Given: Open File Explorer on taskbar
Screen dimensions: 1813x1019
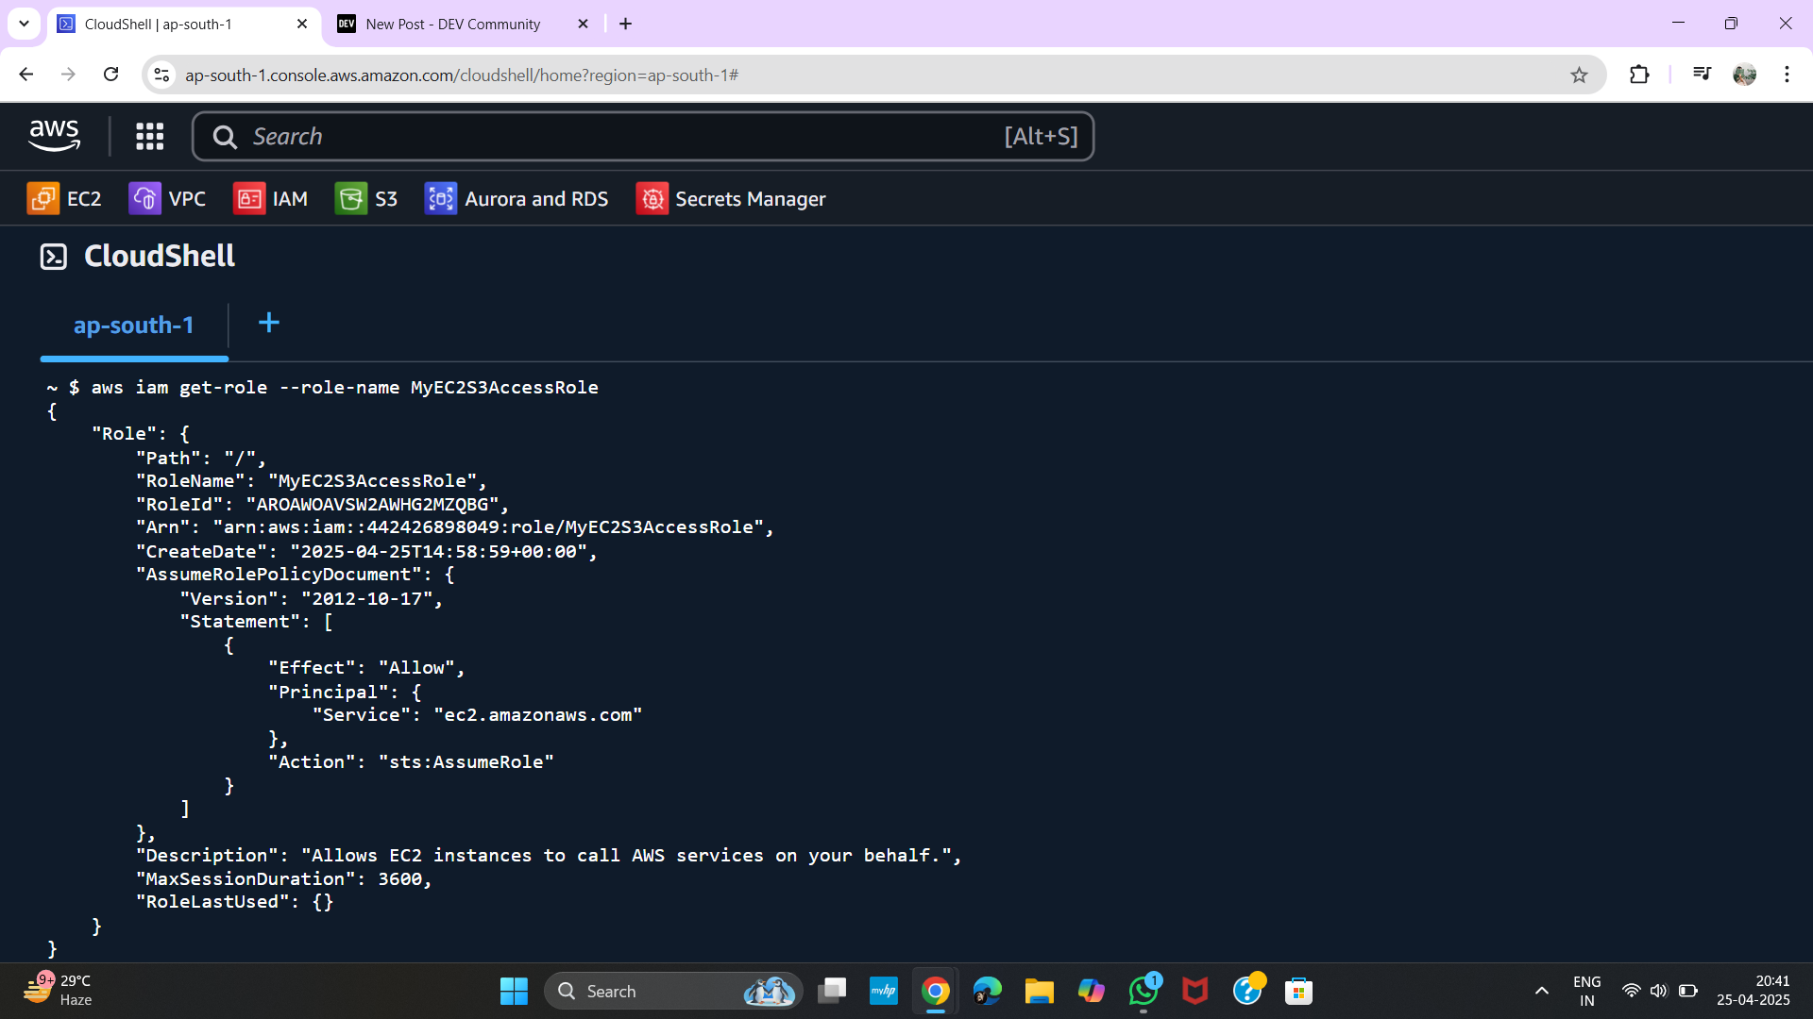Looking at the screenshot, I should point(1040,992).
